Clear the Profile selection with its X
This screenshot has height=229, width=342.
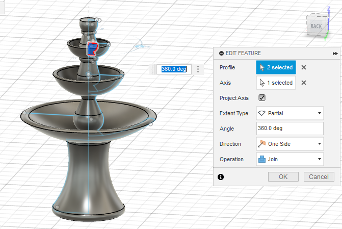[304, 67]
